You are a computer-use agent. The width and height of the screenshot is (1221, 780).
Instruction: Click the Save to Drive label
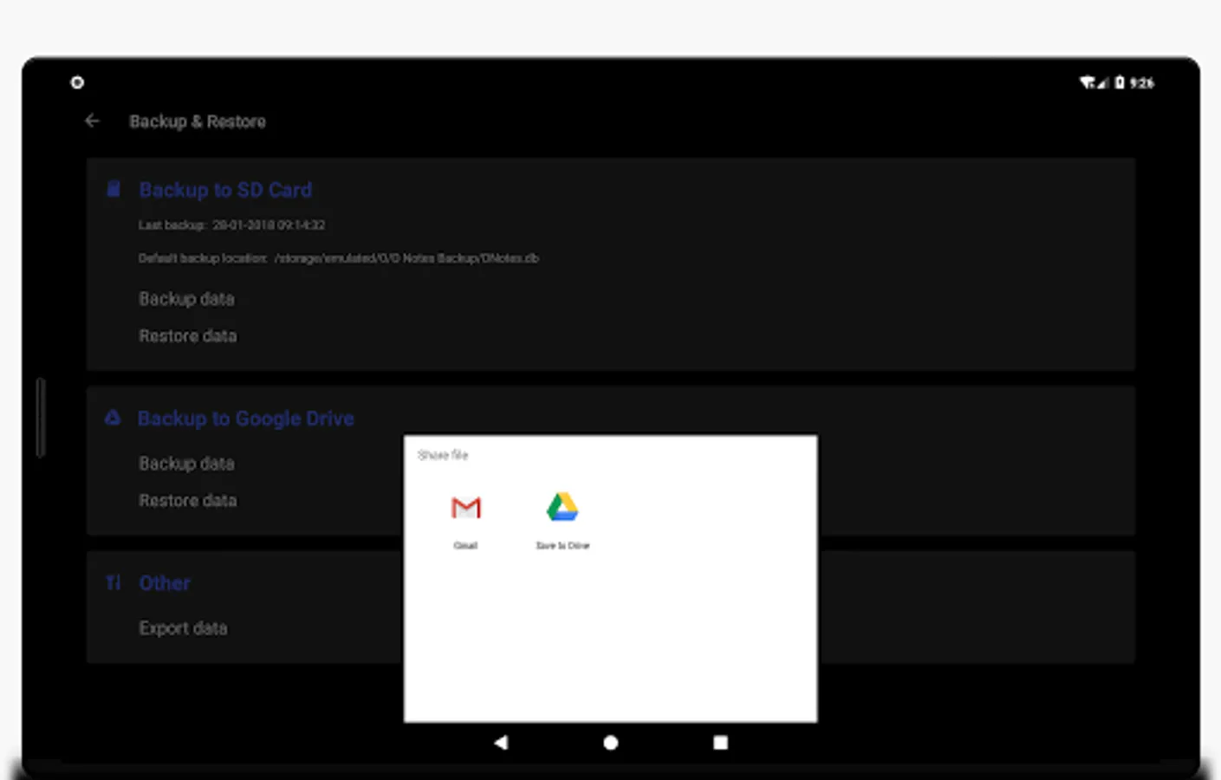[562, 546]
